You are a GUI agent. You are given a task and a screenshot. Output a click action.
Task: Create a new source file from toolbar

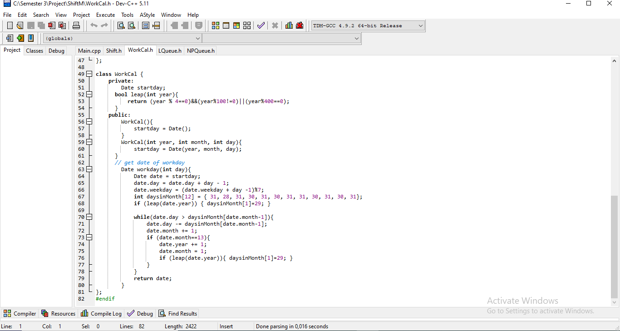pos(10,25)
